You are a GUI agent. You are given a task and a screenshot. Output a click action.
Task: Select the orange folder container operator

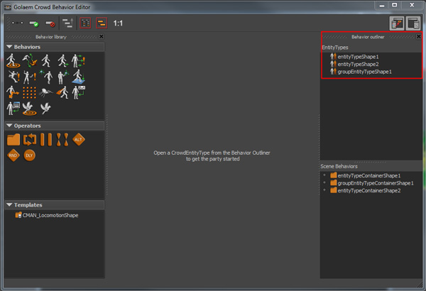(x=13, y=140)
